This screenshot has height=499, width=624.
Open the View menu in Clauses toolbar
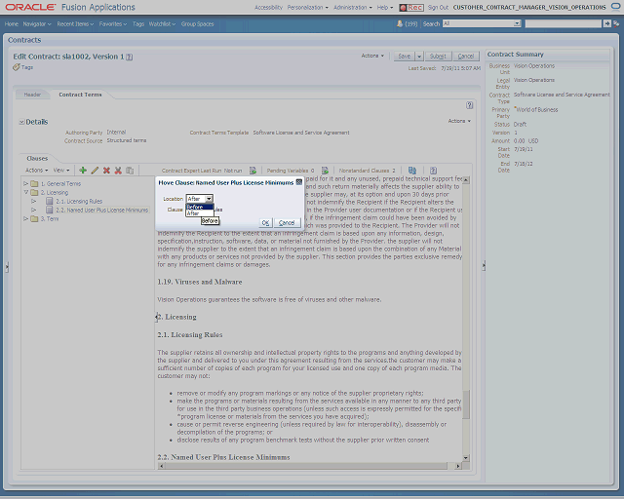pos(61,171)
